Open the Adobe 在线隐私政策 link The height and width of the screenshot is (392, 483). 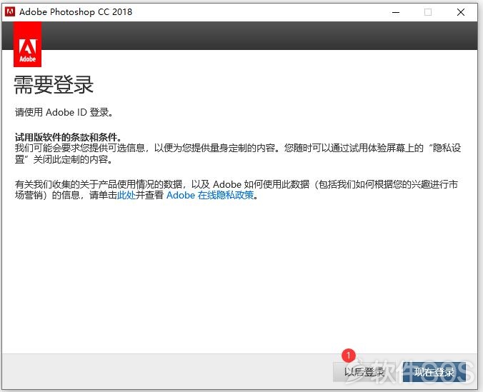(x=210, y=195)
